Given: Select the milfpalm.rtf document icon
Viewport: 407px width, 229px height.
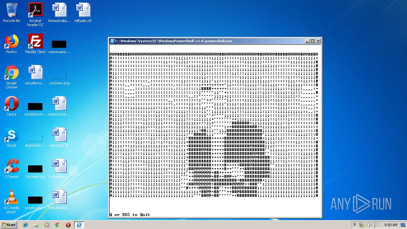Looking at the screenshot, I should [x=83, y=13].
